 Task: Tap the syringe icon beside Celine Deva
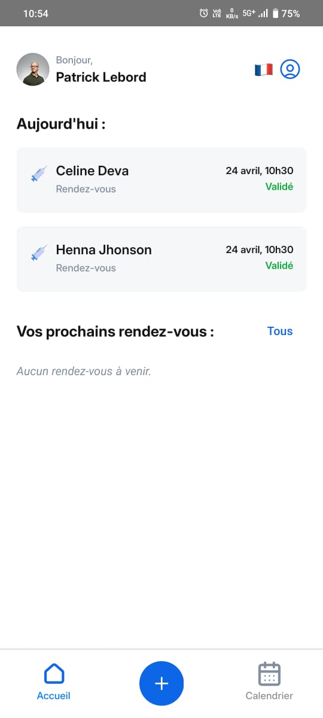tap(39, 174)
